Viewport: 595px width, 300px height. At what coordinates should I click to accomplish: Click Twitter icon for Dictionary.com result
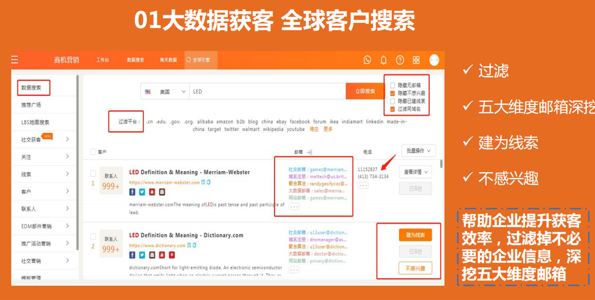(142, 255)
